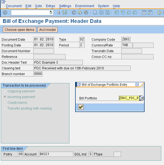The width and height of the screenshot is (164, 165).
Task: Open the Goto menu
Action: point(39,6)
